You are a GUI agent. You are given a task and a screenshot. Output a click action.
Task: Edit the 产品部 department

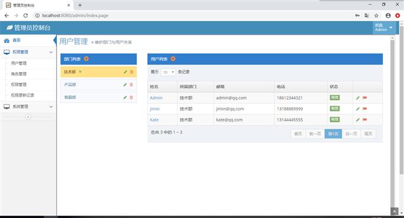125,85
